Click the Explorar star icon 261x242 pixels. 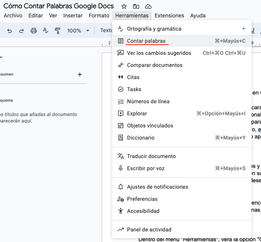coord(121,113)
